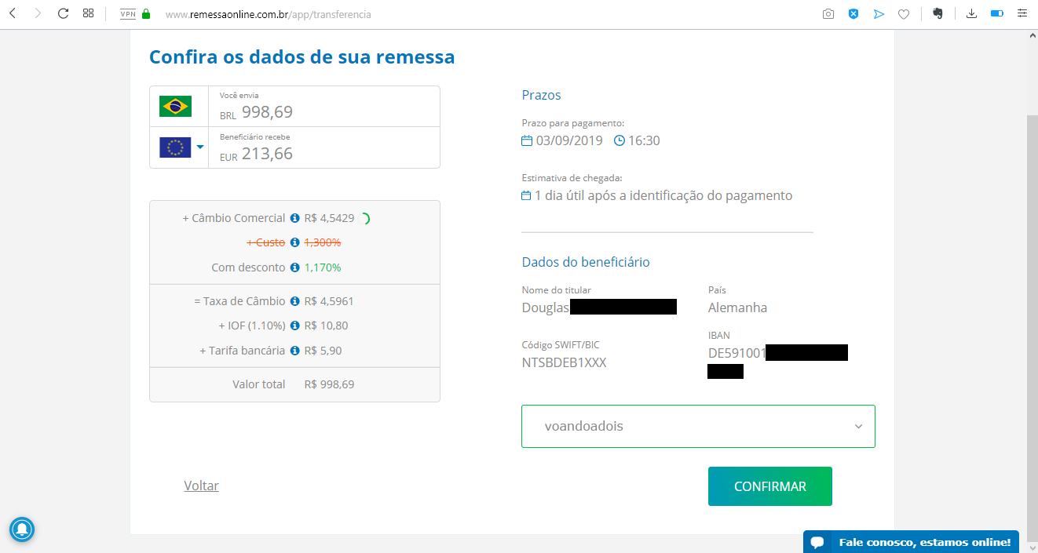1038x553 pixels.
Task: Click the info icon next to Custo
Action: click(295, 242)
